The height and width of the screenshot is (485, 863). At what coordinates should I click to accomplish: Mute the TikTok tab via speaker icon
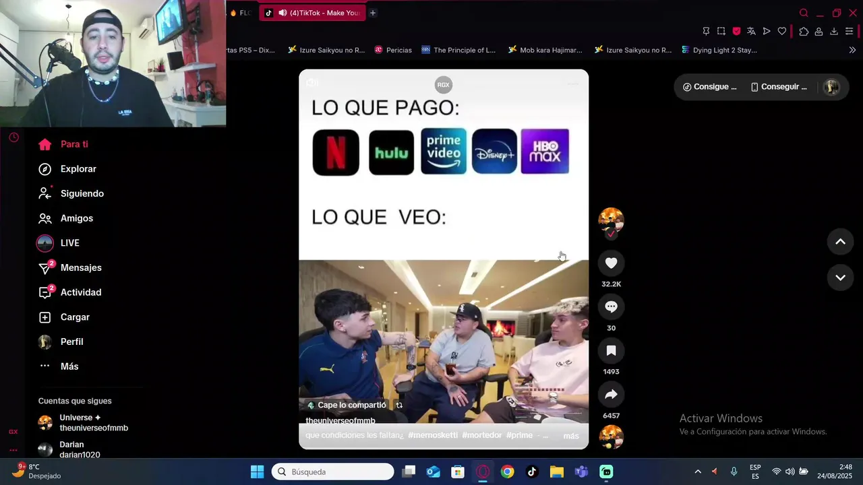click(282, 13)
